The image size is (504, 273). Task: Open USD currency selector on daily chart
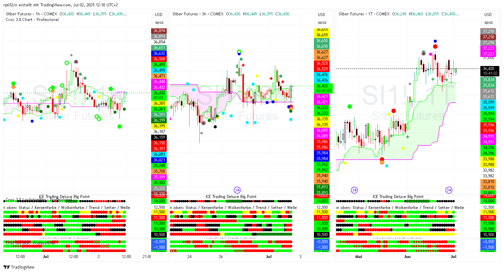(x=488, y=14)
